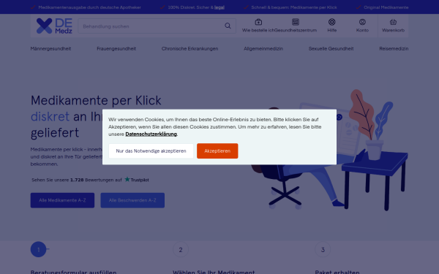This screenshot has height=274, width=439.
Task: Click Schnell & bequem banner text
Action: 294,7
